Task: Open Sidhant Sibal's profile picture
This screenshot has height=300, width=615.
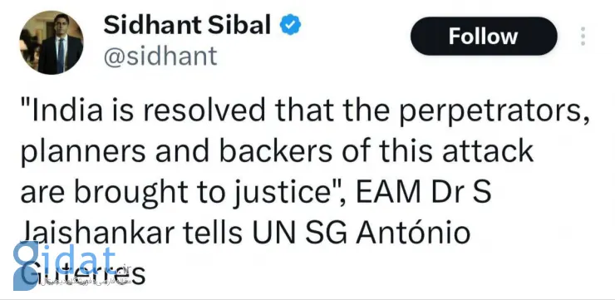Action: (52, 42)
